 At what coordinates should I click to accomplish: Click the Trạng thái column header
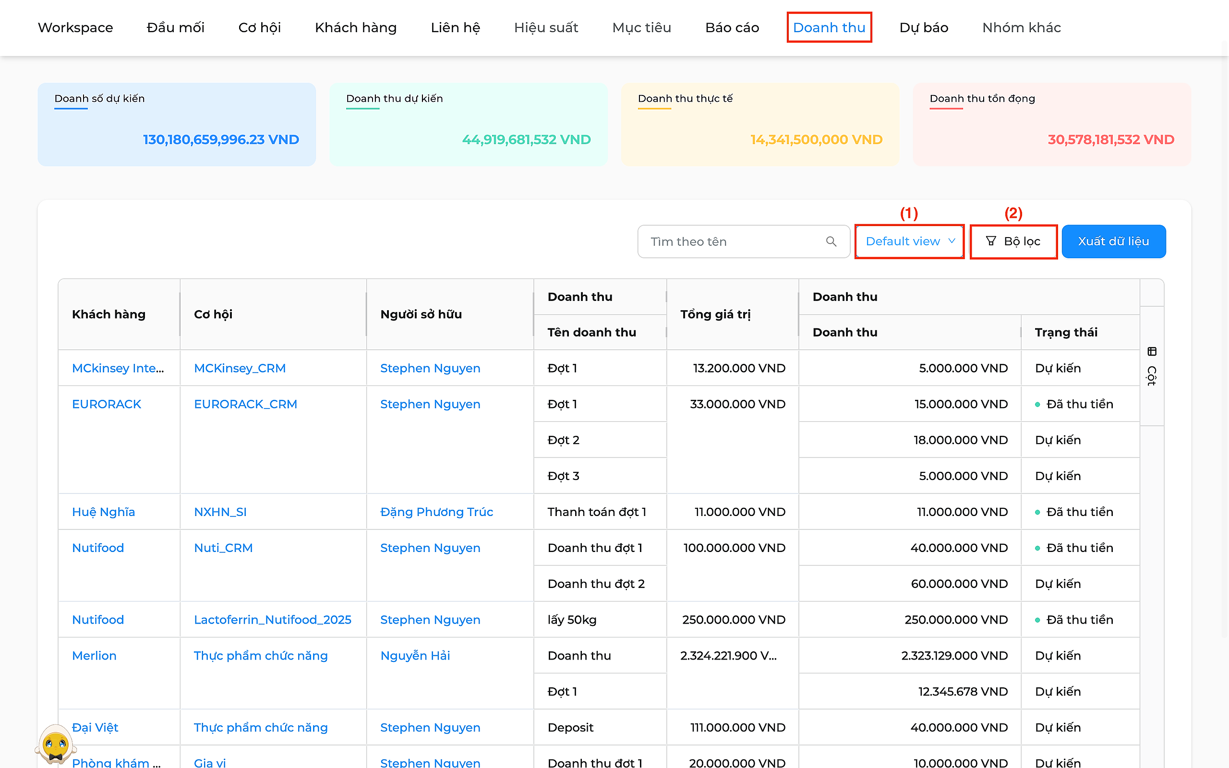(x=1066, y=332)
